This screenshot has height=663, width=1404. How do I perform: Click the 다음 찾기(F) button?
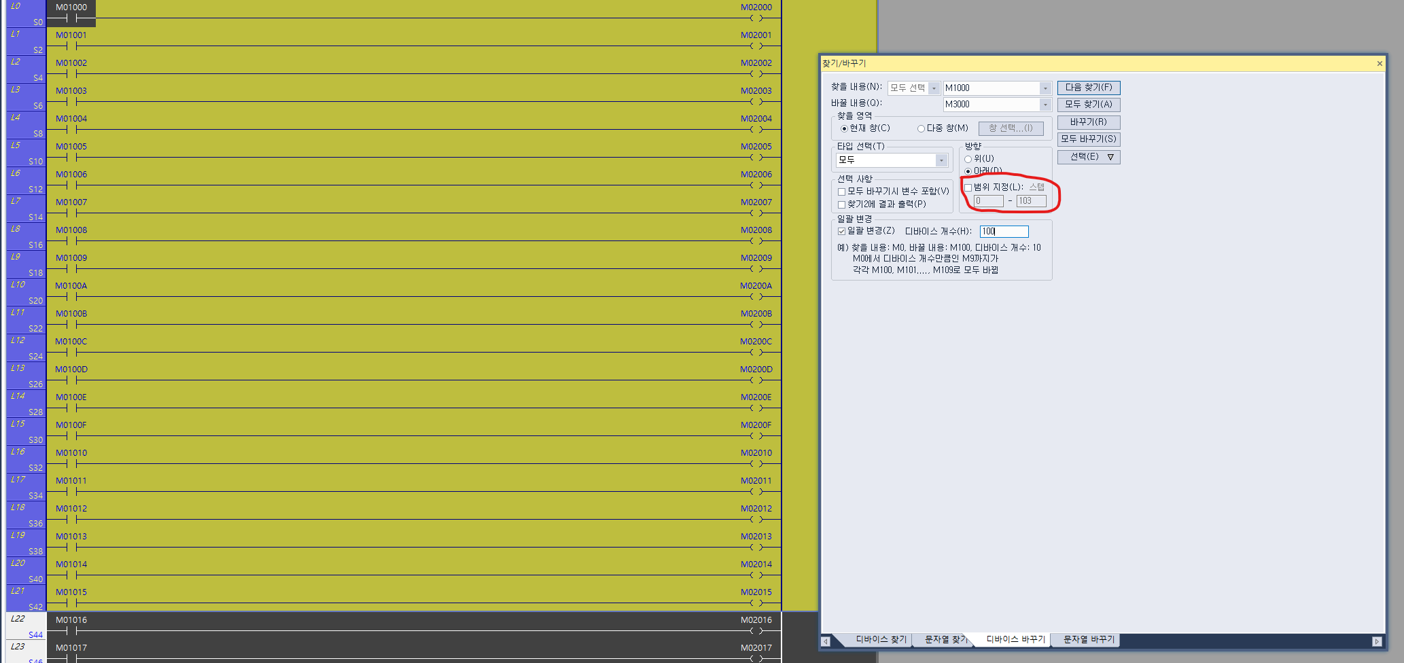click(1088, 87)
